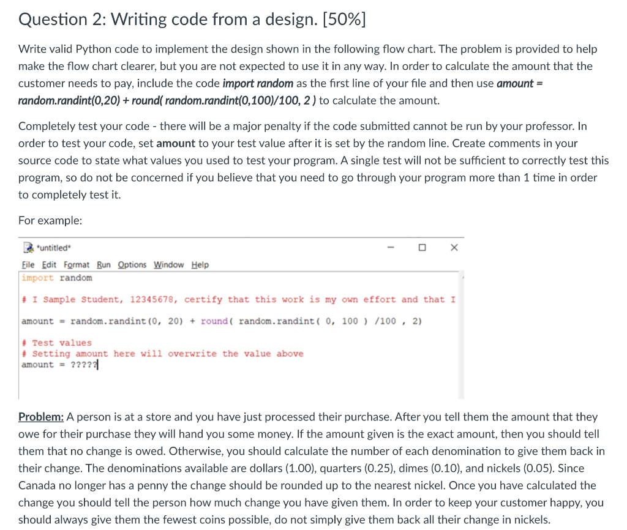Viewport: 627px width, 530px height.
Task: Click the IDLE application icon in title bar
Action: [28, 247]
